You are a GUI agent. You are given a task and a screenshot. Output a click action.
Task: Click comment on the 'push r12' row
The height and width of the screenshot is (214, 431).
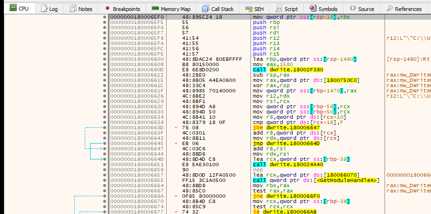(408, 38)
